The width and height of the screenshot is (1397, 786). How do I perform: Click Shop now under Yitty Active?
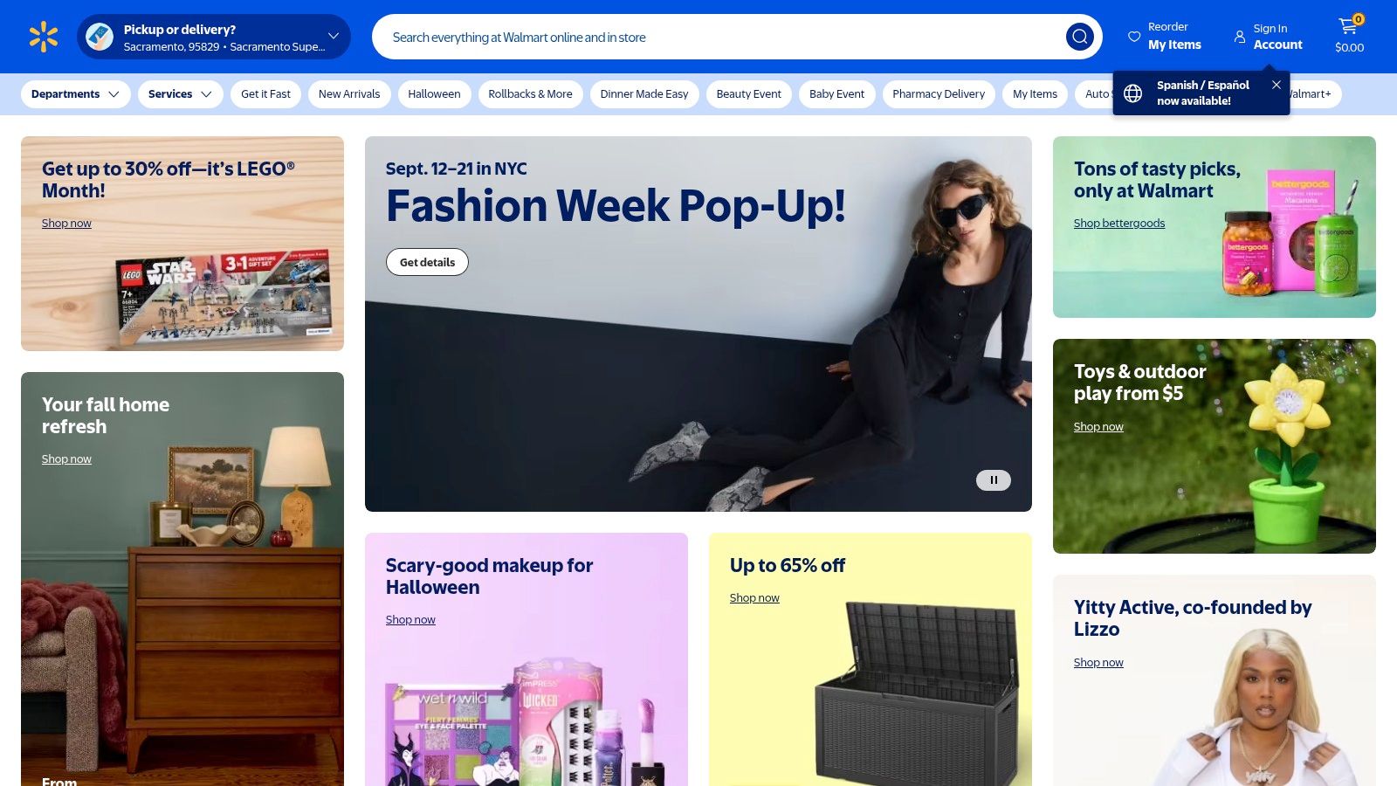(x=1098, y=663)
